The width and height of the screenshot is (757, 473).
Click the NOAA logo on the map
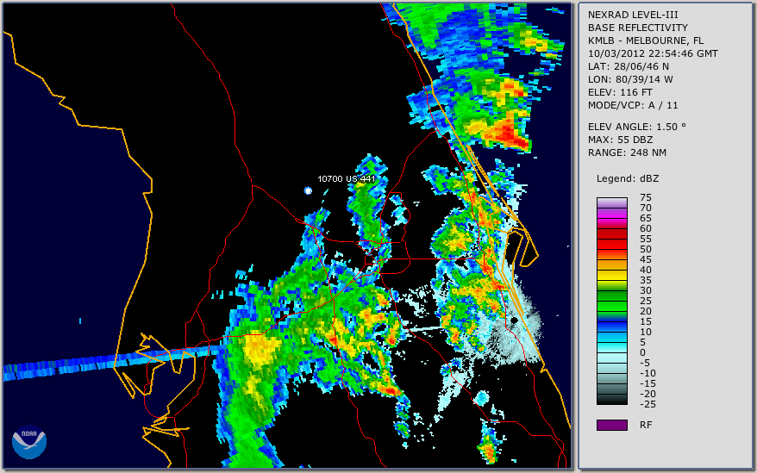(29, 442)
